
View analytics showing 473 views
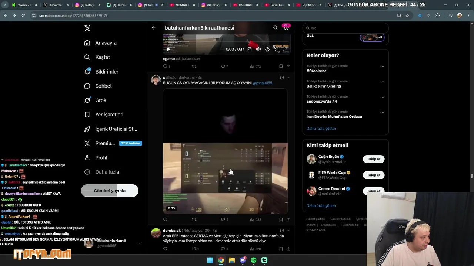(256, 66)
